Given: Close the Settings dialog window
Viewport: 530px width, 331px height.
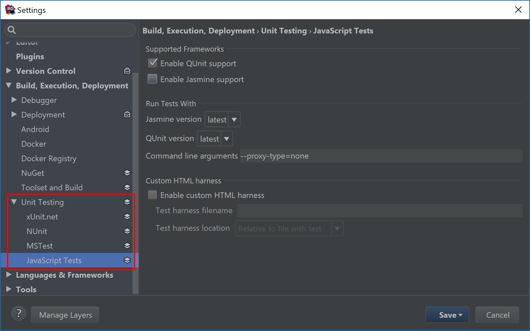Looking at the screenshot, I should pos(518,10).
